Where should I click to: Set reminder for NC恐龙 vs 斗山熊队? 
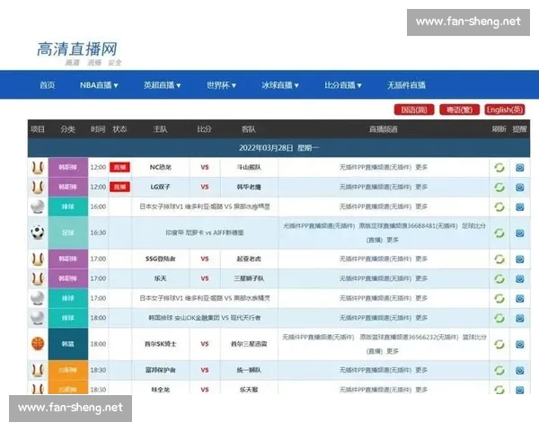520,167
